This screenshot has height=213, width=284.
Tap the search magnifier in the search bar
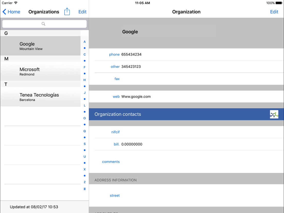click(43, 24)
